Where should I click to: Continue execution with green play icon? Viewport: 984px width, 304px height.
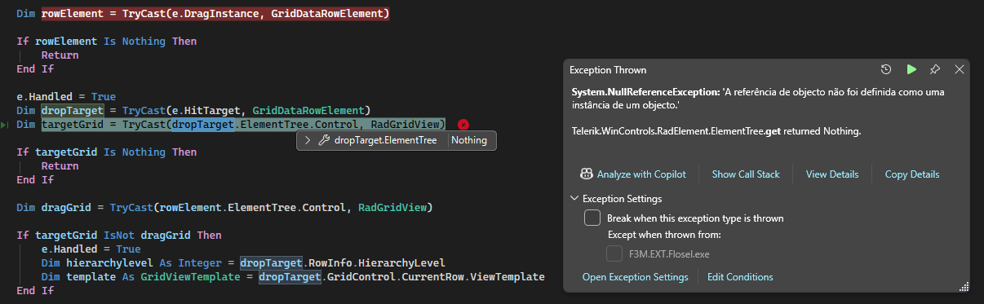pos(911,70)
